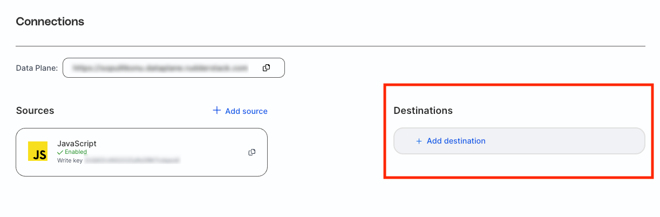660x217 pixels.
Task: Click the Connections page heading
Action: click(50, 22)
